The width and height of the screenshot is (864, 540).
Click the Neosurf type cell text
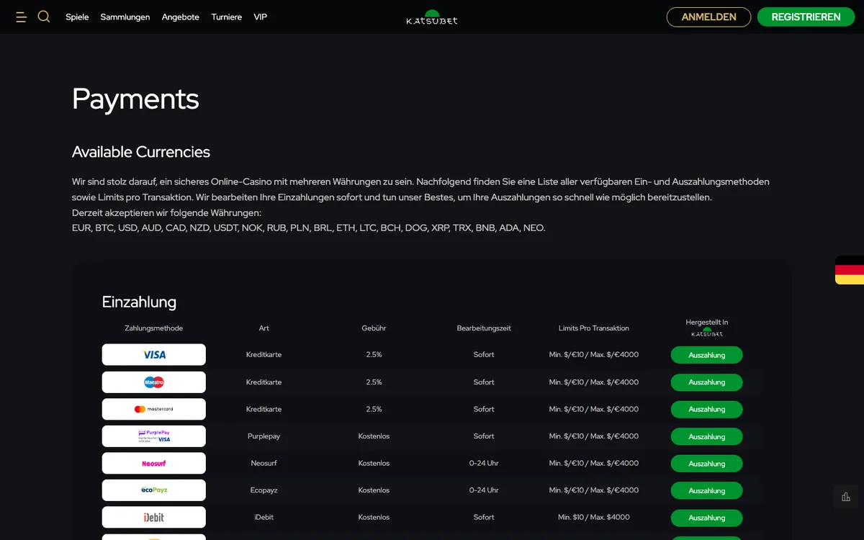[x=264, y=464]
